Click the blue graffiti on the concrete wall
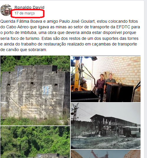 [x=46, y=90]
